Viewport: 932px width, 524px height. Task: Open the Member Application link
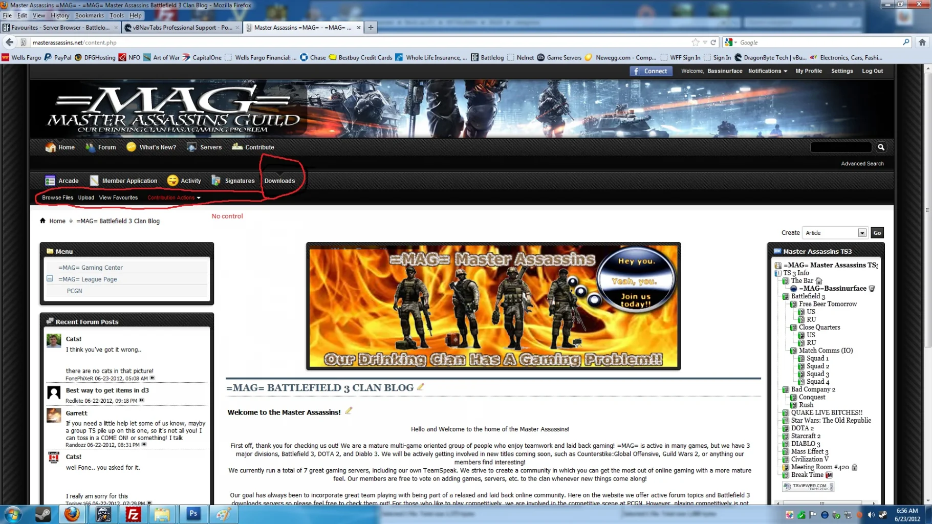[123, 181]
